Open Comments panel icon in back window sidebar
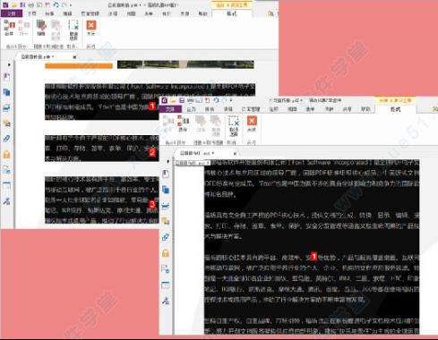438x340 pixels. click(x=6, y=123)
